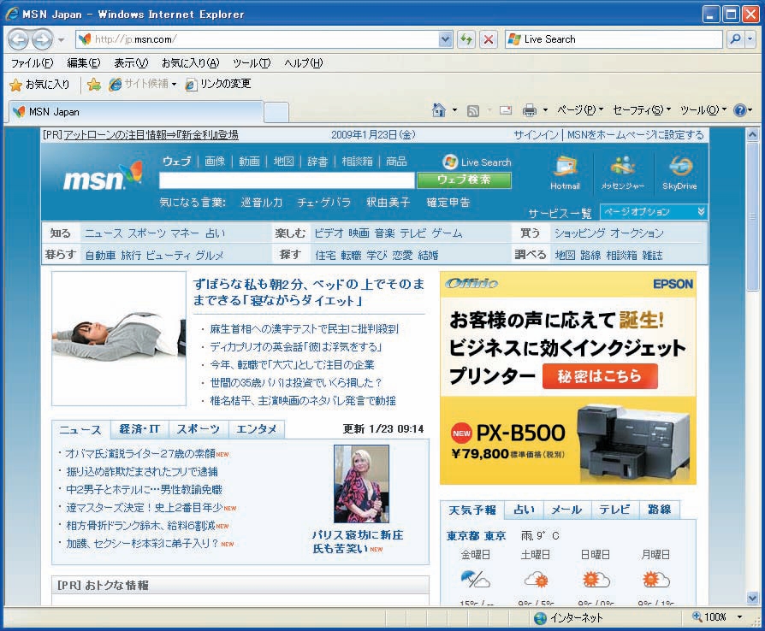Switch to the スポーツ news tab

[198, 429]
